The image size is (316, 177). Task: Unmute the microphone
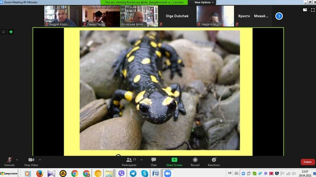pos(10,162)
